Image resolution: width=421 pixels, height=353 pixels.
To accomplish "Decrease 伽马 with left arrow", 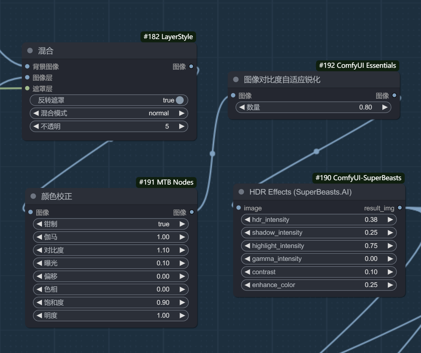I will click(x=39, y=237).
